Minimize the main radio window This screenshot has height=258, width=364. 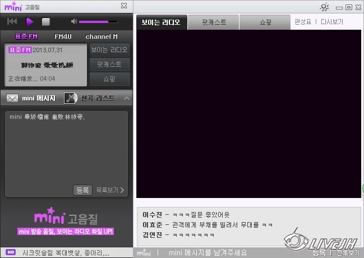(x=339, y=8)
